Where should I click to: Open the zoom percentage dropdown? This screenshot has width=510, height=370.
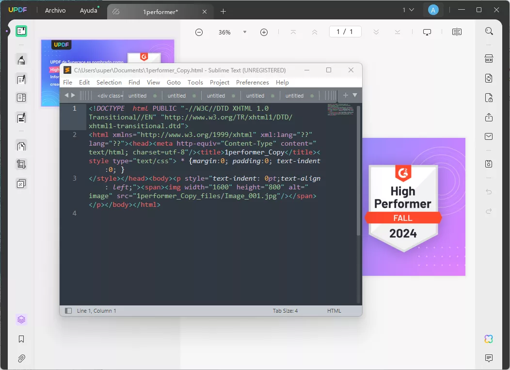pos(244,32)
